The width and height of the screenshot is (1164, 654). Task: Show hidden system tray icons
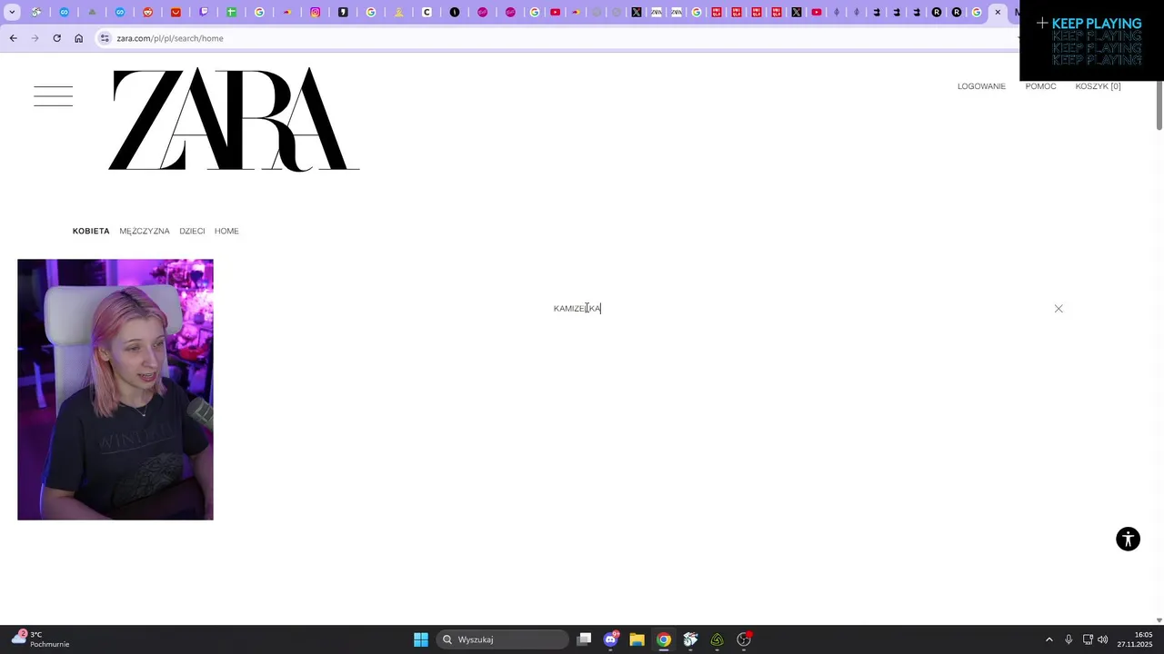click(x=1049, y=639)
